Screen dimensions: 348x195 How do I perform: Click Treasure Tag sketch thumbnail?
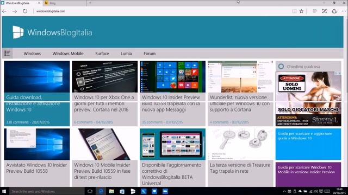point(240,144)
